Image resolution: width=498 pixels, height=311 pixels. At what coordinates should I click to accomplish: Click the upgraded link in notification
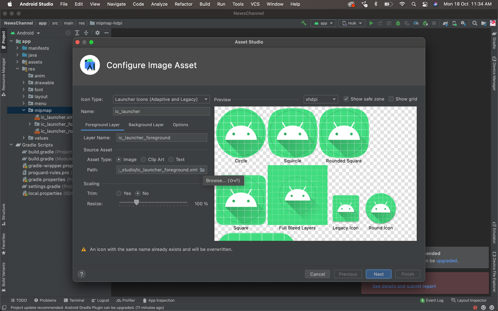click(447, 261)
